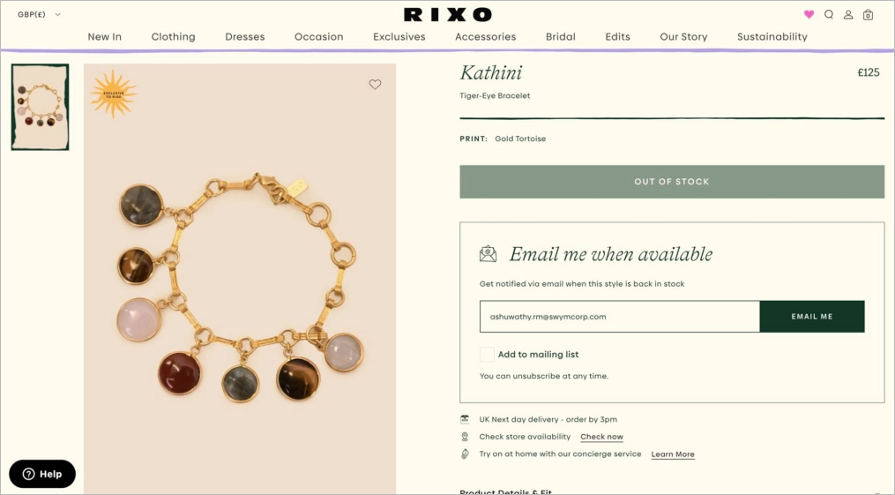Click the RIXO logo
Screen dimensions: 895x495
click(448, 14)
